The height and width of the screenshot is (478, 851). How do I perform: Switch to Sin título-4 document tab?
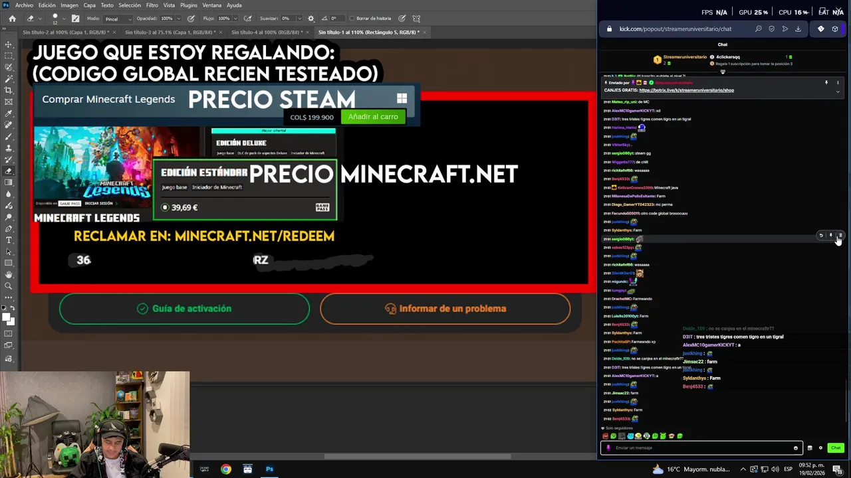tap(267, 32)
